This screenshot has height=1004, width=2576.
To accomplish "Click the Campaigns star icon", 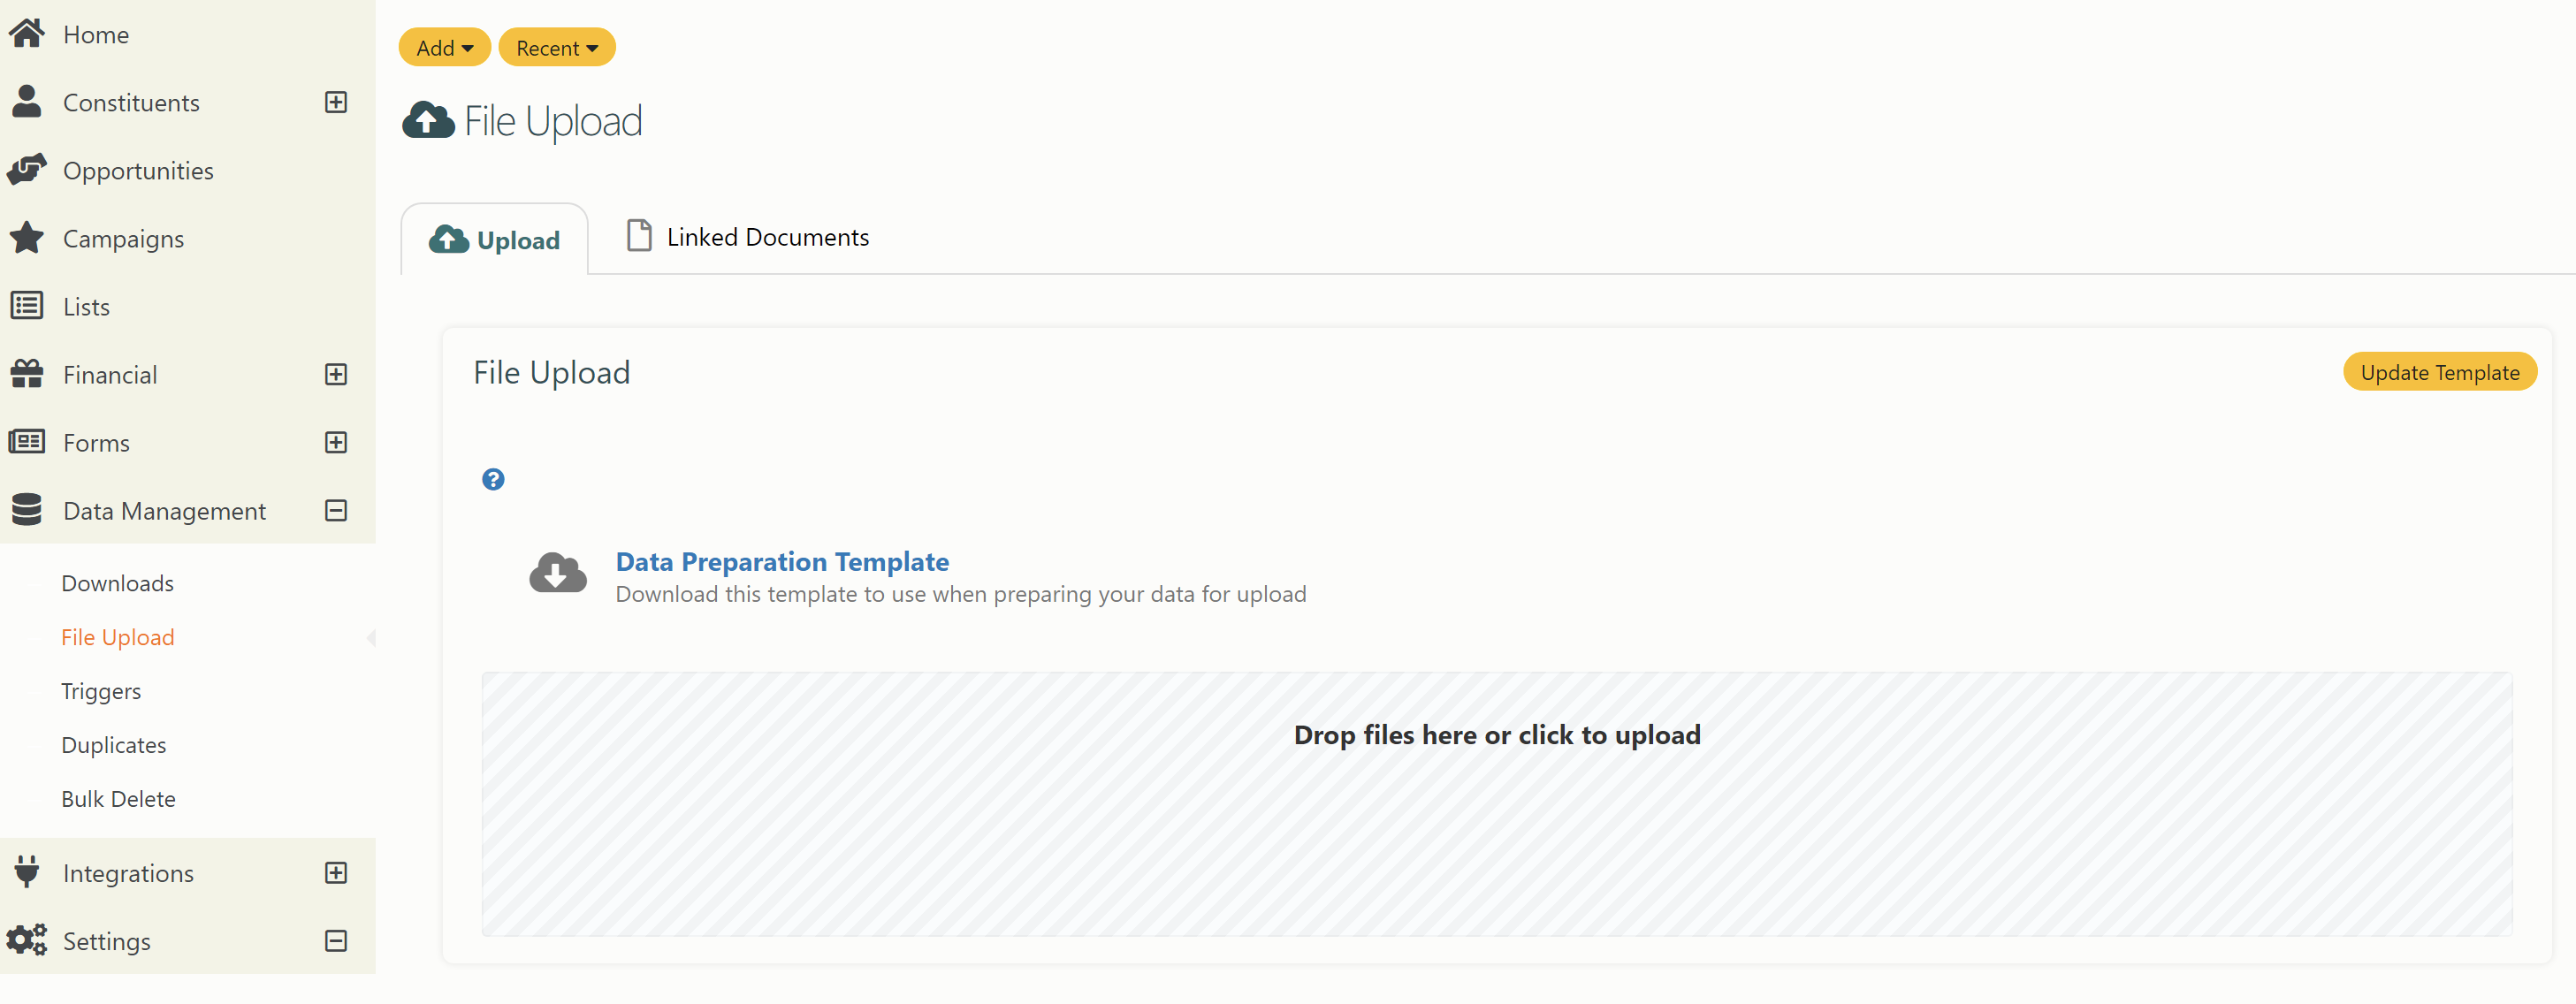I will 27,238.
